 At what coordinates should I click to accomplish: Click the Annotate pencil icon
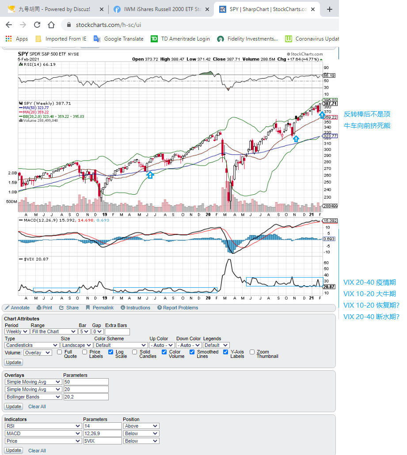click(7, 308)
